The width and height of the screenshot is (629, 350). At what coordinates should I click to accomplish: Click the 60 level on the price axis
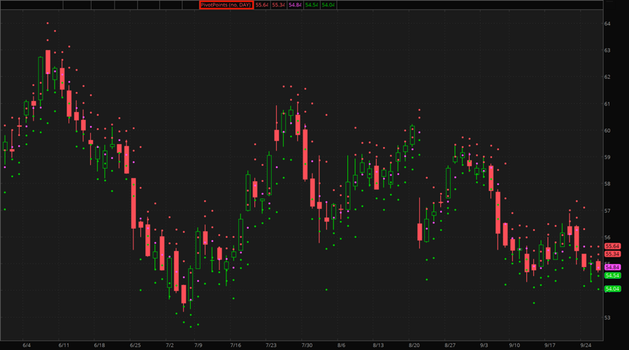click(608, 130)
